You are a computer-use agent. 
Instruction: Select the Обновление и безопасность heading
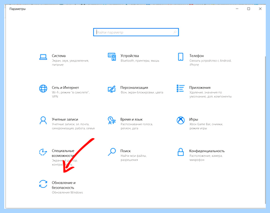click(x=63, y=185)
